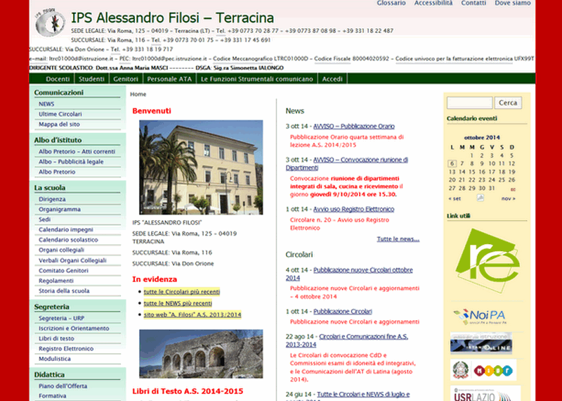Viewport: 562px width, 401px height.
Task: Click the Cerca search button
Action: click(x=508, y=103)
